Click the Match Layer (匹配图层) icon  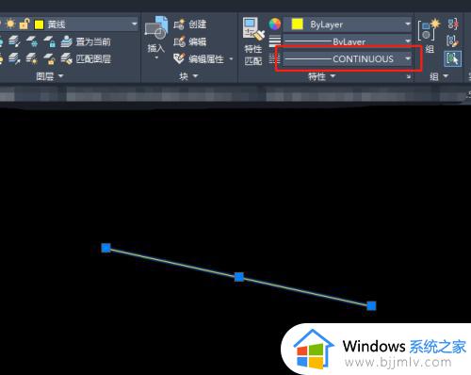click(x=66, y=58)
